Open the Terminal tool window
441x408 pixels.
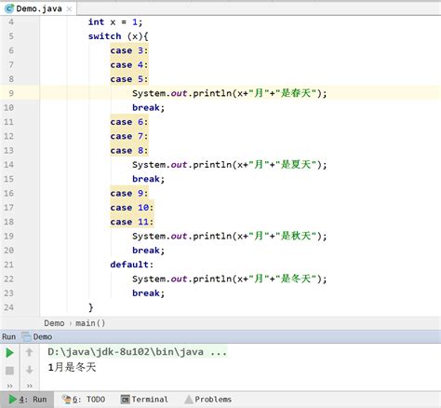coord(144,400)
